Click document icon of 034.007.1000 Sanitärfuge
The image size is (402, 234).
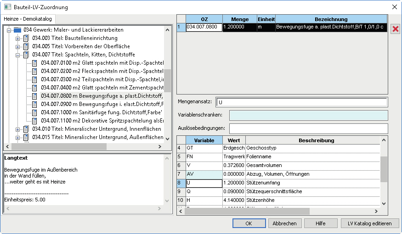[34, 112]
